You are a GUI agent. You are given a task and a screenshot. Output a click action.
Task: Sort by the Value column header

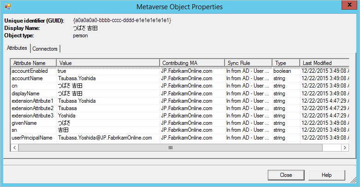coord(108,63)
